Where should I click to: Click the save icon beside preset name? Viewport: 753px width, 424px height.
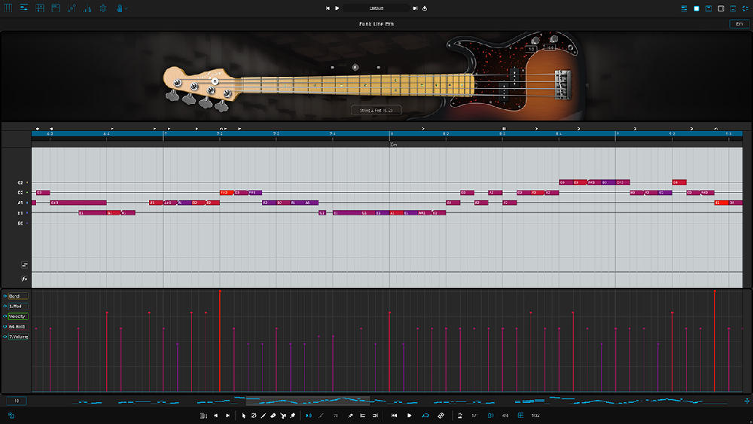coord(425,8)
